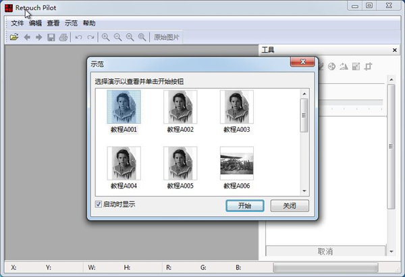Click the demo list scroll down arrow
The image size is (405, 277).
(304, 191)
